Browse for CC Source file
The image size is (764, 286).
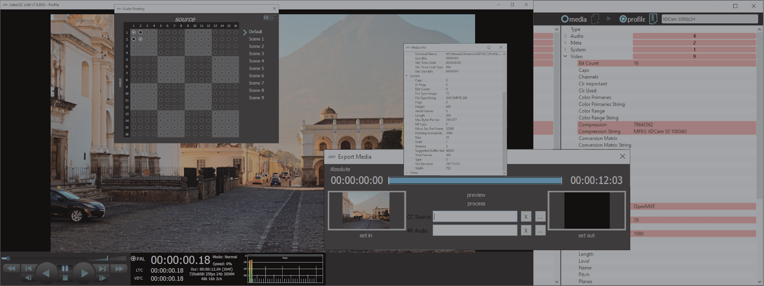[x=540, y=217]
